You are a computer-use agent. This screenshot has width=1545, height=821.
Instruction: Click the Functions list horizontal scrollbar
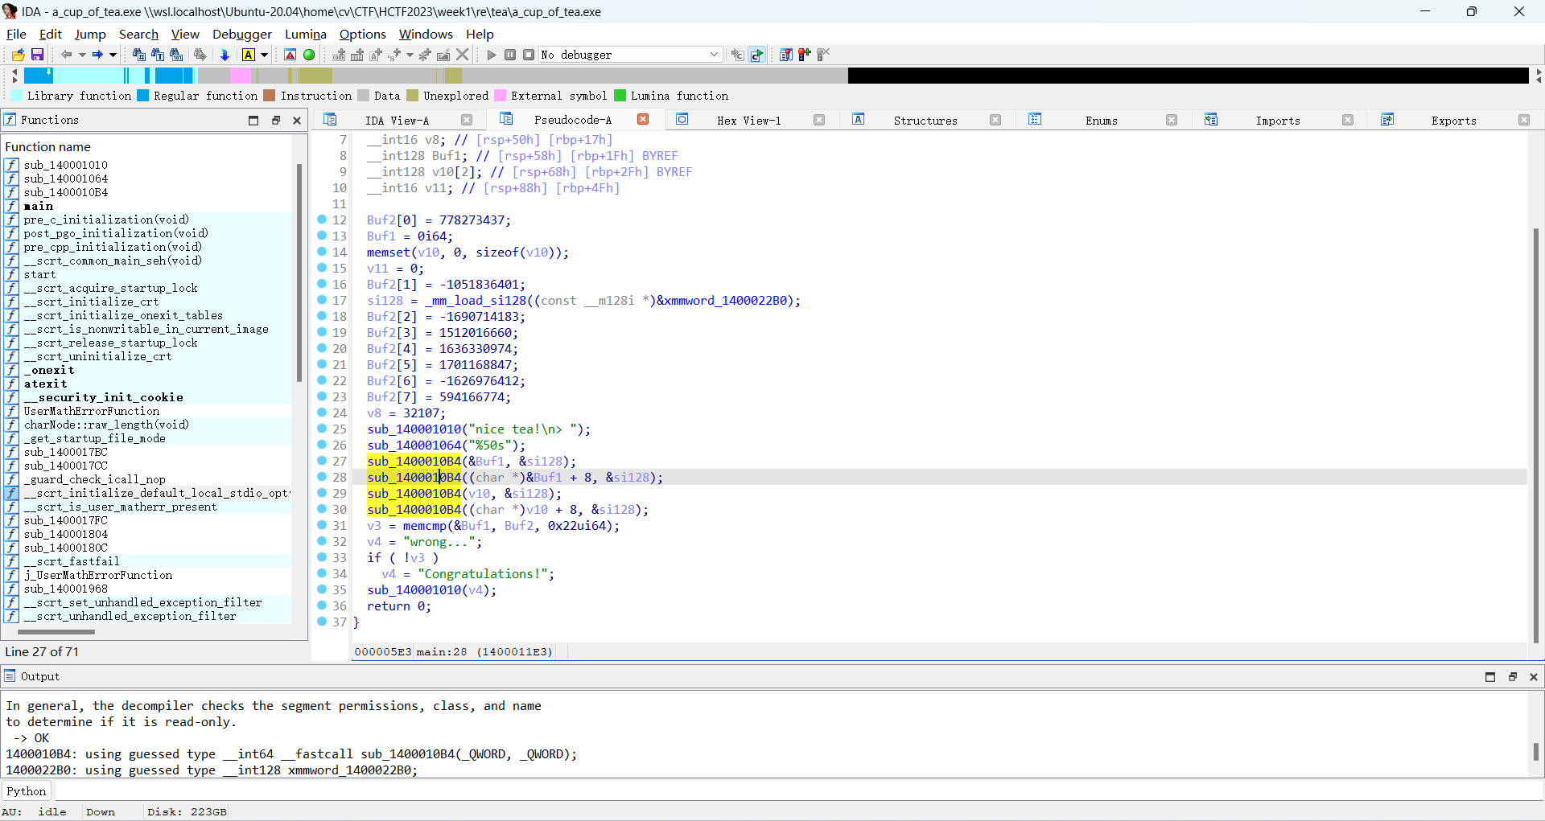pyautogui.click(x=56, y=632)
